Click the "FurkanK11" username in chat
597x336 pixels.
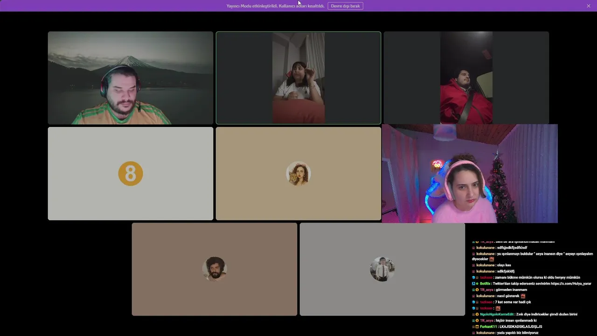(488, 327)
